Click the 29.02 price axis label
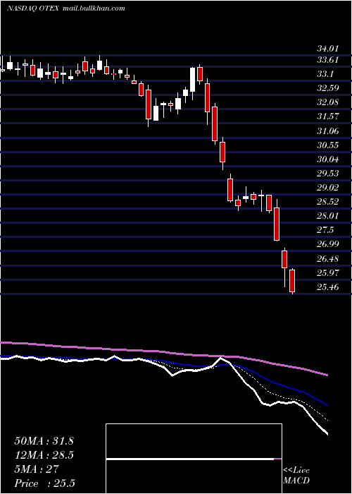 pyautogui.click(x=327, y=188)
